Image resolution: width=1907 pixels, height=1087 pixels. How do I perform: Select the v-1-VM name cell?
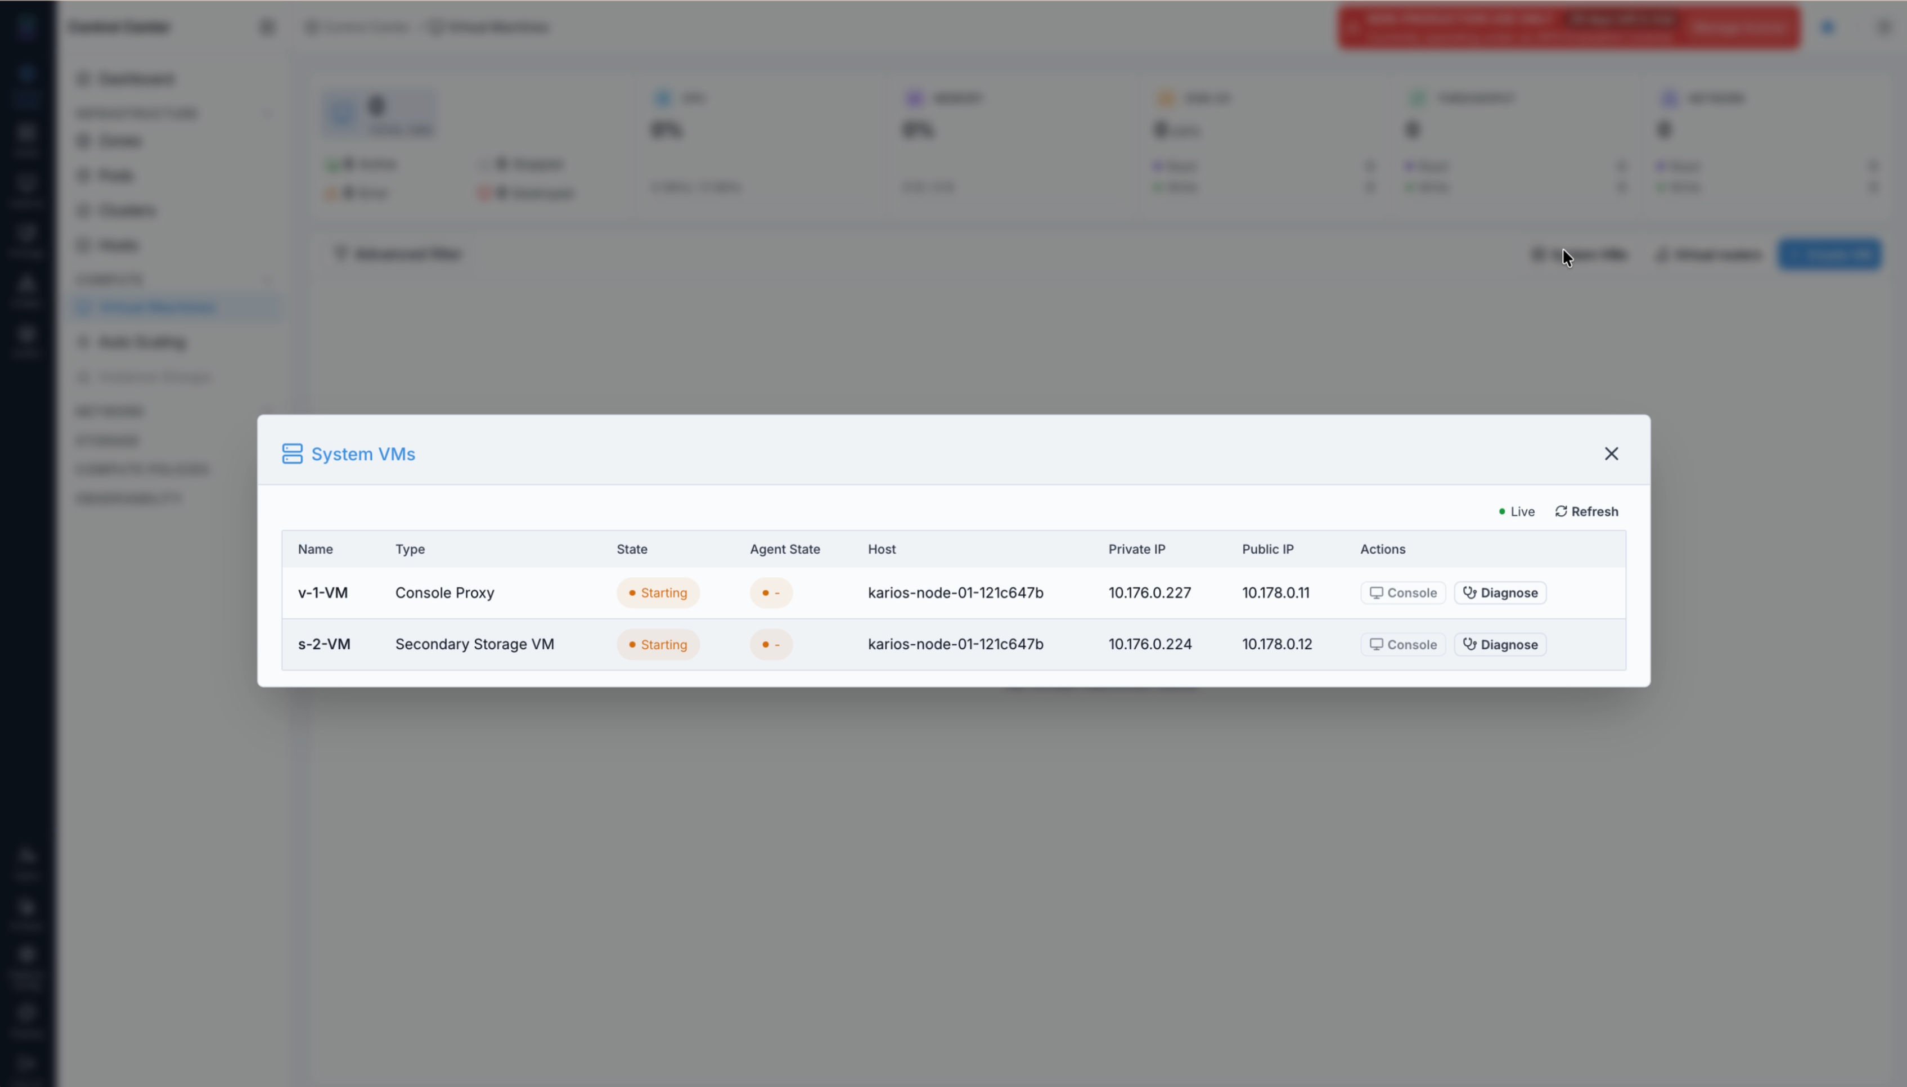(322, 593)
